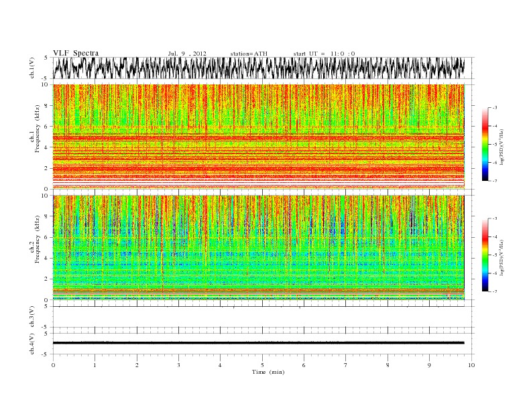Click time axis tick label "0"
Image resolution: width=531 pixels, height=410 pixels.
click(53, 365)
